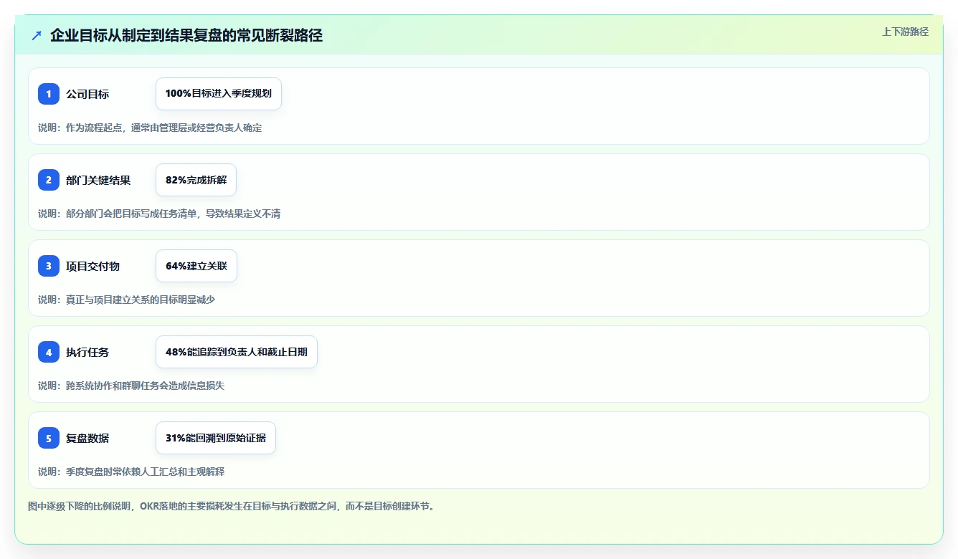This screenshot has width=958, height=559.
Task: Select the 64%建立关联 pill
Action: (x=196, y=266)
